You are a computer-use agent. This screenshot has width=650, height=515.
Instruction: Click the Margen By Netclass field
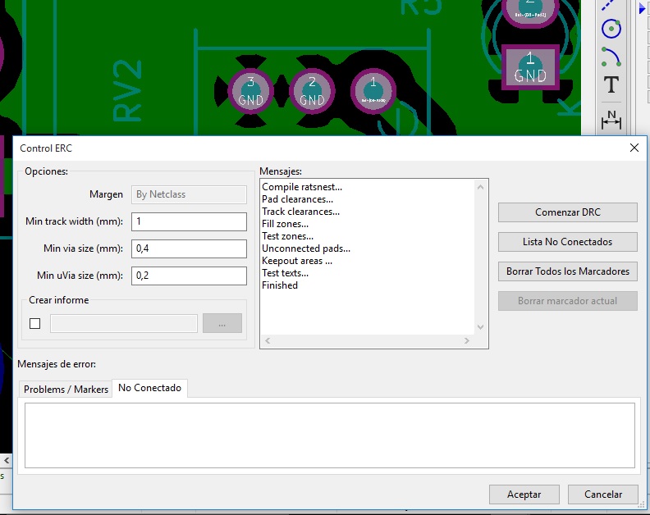(189, 194)
